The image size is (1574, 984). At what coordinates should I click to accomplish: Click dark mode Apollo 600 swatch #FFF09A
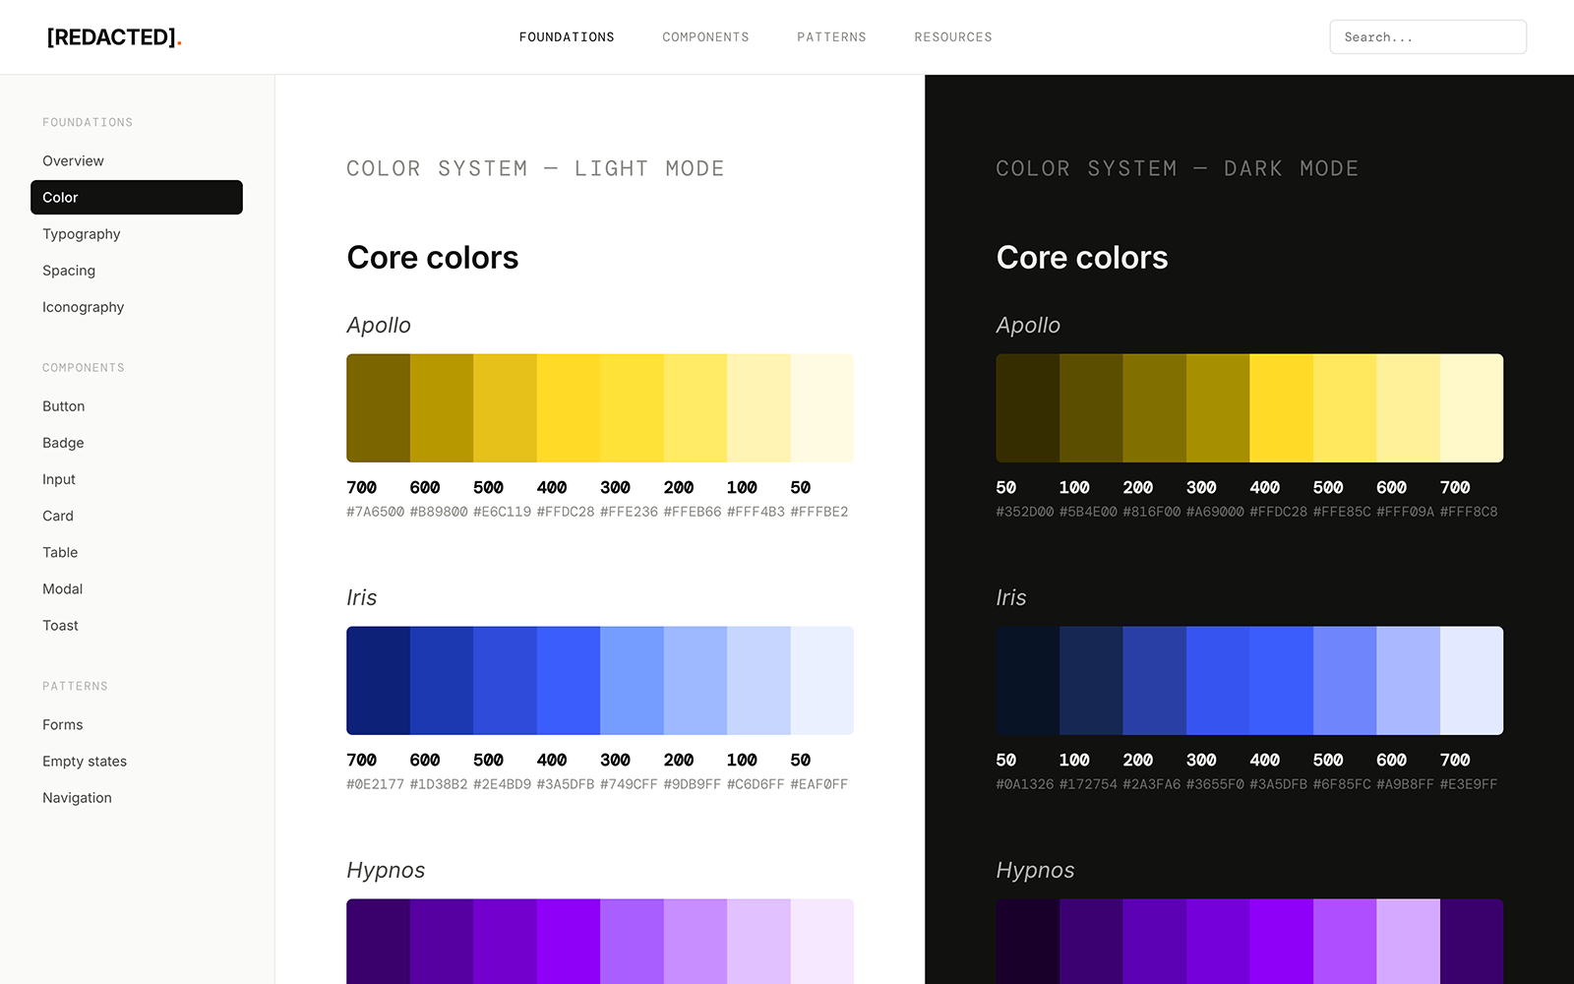(x=1409, y=408)
